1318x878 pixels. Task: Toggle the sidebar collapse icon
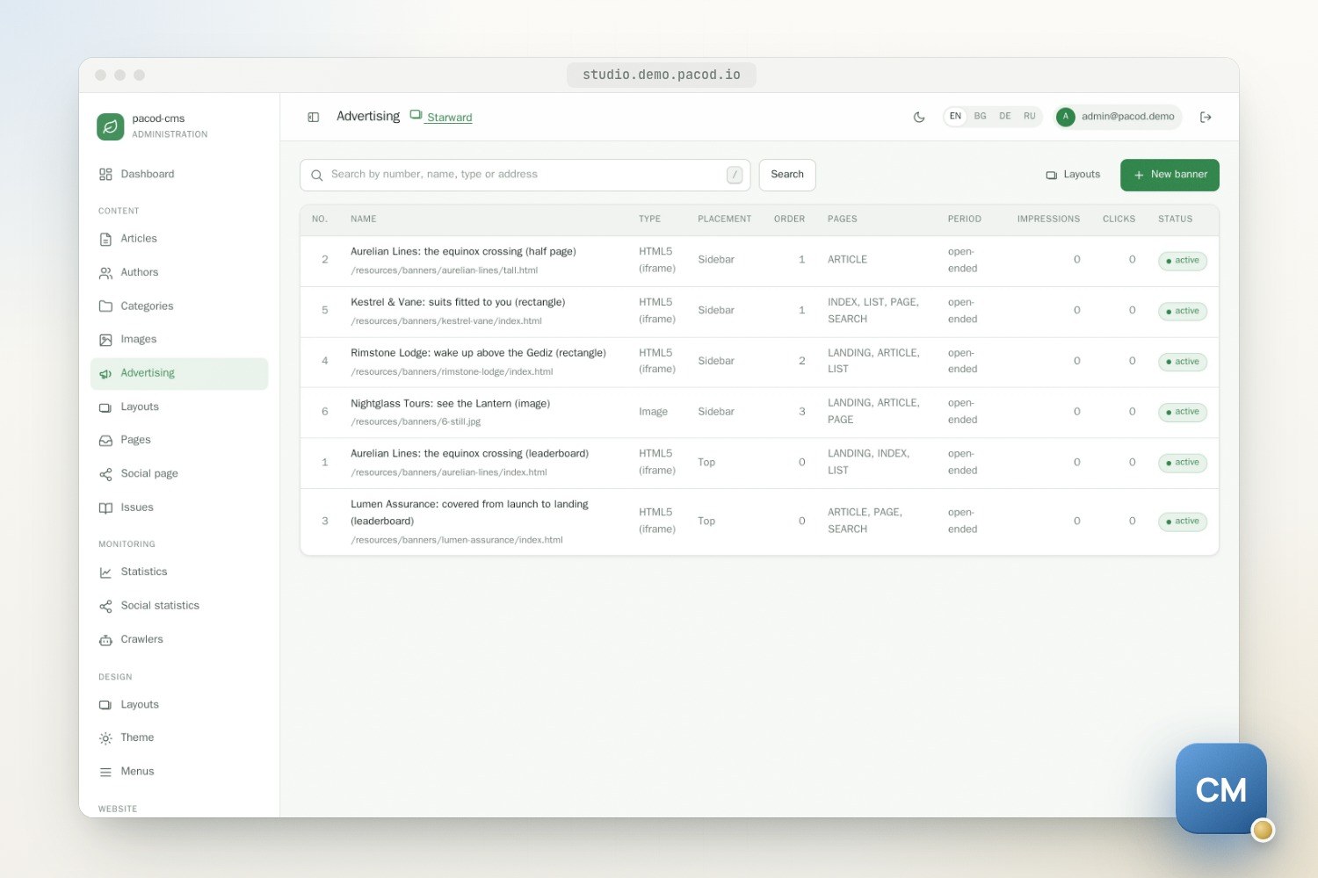[x=313, y=117]
